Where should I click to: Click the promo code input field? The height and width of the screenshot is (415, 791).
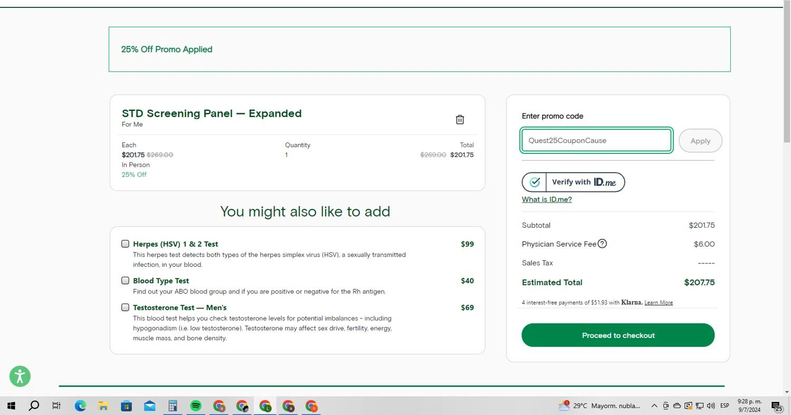596,140
